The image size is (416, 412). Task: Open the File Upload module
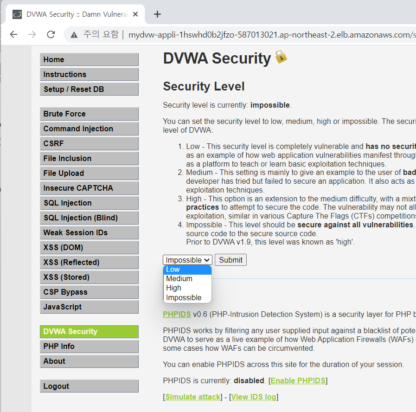[x=89, y=174]
